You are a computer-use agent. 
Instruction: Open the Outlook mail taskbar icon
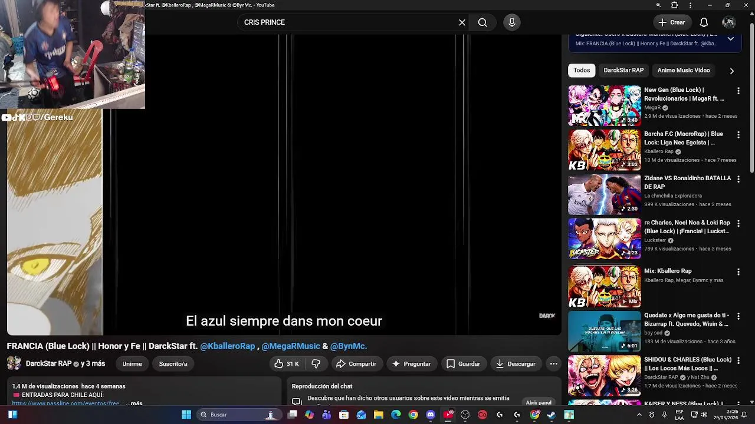tap(361, 415)
